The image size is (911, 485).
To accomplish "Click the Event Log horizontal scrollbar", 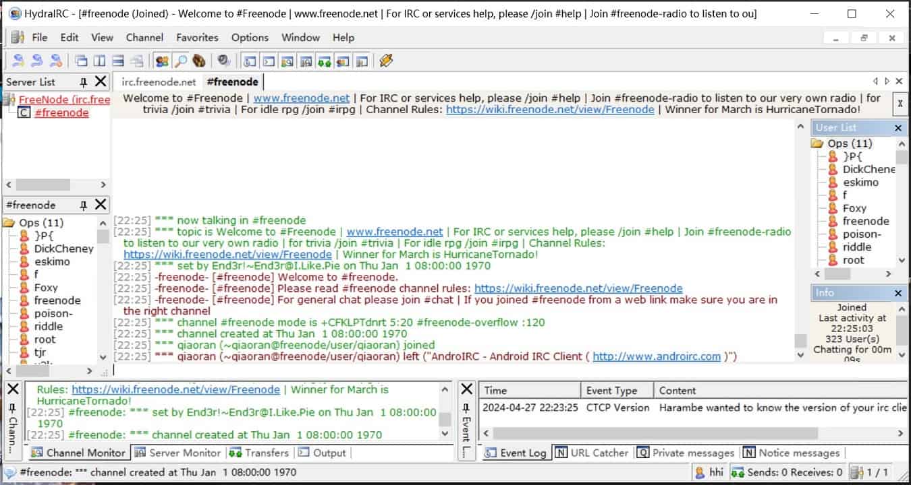I will (x=688, y=433).
